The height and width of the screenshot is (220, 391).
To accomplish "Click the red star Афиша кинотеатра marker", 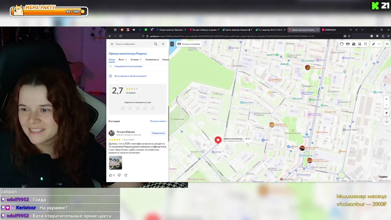I will [x=218, y=140].
